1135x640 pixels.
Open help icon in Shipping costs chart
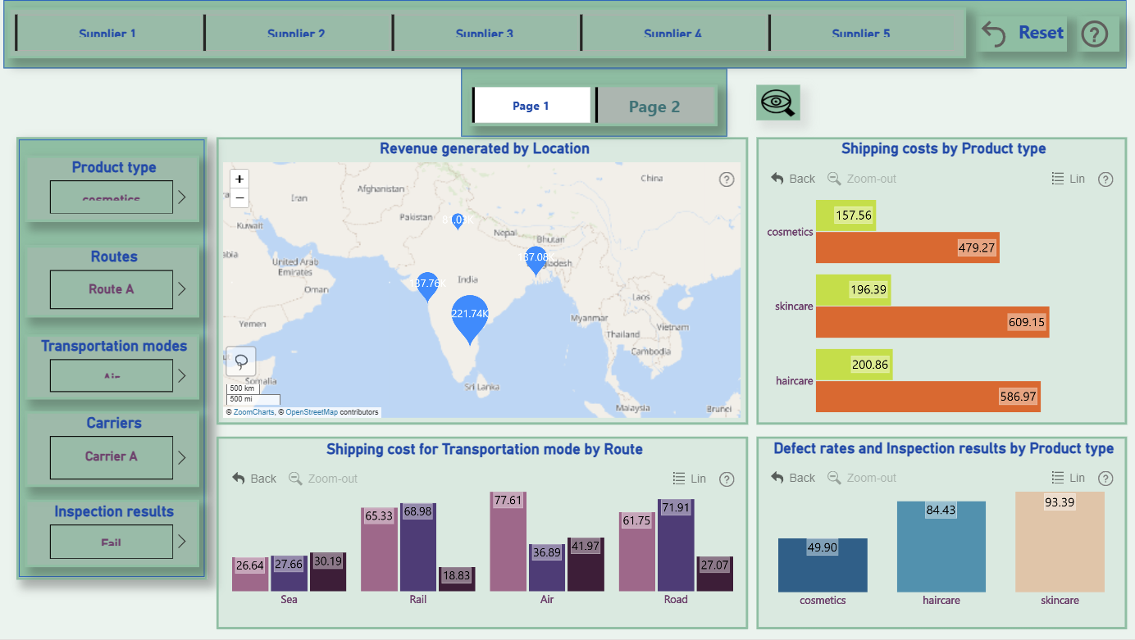point(1105,179)
